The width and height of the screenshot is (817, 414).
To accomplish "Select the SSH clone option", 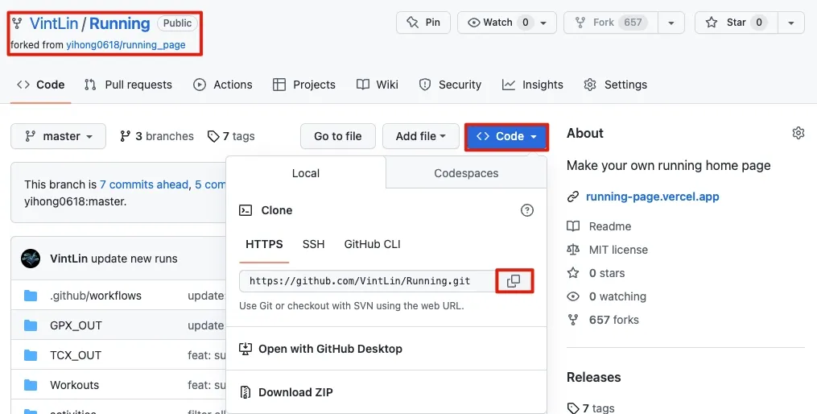I will pyautogui.click(x=314, y=244).
